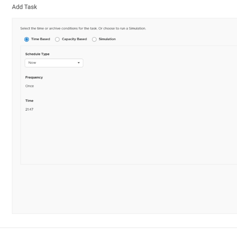Click the 'Schedule Type' label
The image size is (237, 249).
[38, 54]
